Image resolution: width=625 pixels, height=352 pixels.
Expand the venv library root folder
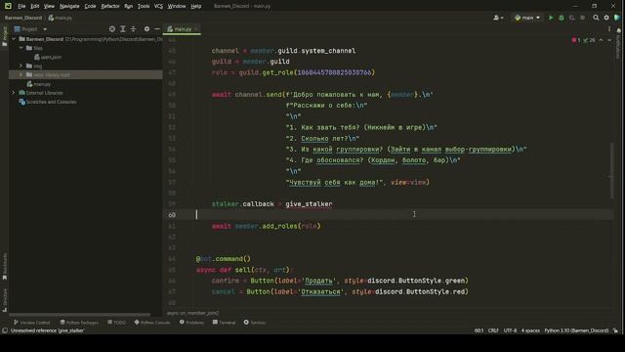coord(21,74)
